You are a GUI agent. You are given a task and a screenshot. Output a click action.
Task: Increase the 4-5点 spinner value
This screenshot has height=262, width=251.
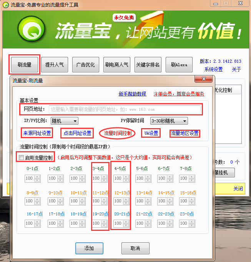(x=126, y=177)
